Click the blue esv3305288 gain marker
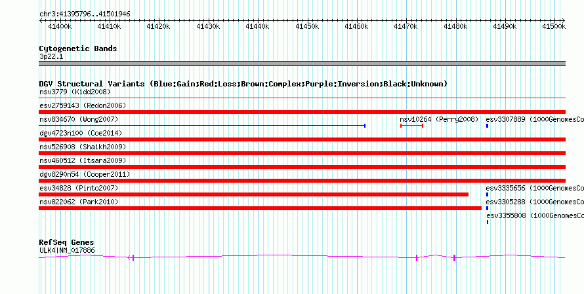The height and width of the screenshot is (294, 584). (487, 208)
